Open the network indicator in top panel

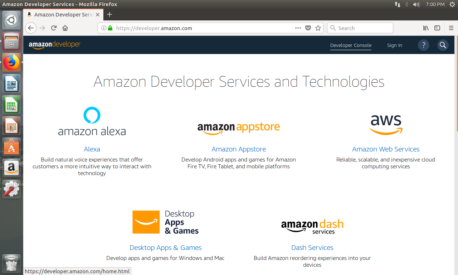click(x=398, y=4)
